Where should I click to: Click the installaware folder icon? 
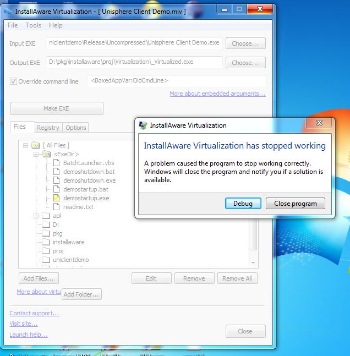point(46,242)
